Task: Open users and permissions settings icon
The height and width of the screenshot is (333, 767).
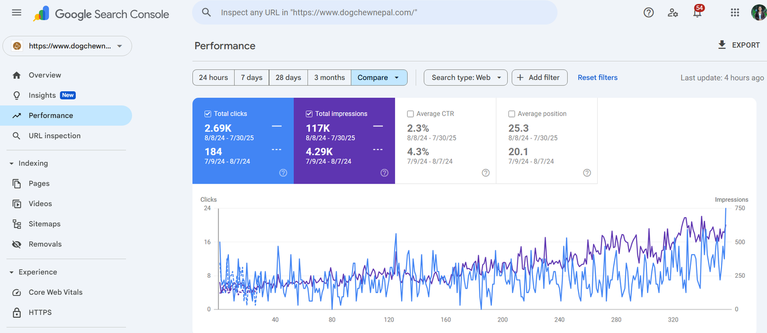Action: [673, 13]
